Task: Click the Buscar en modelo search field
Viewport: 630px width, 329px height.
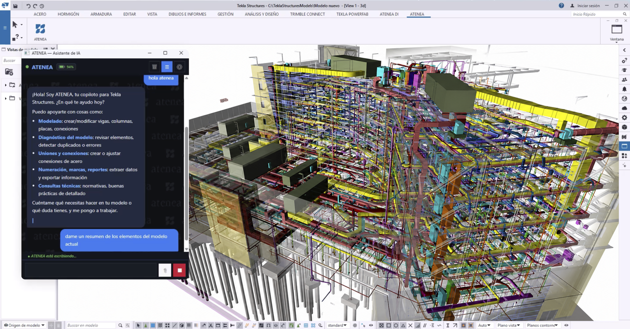Action: 91,325
